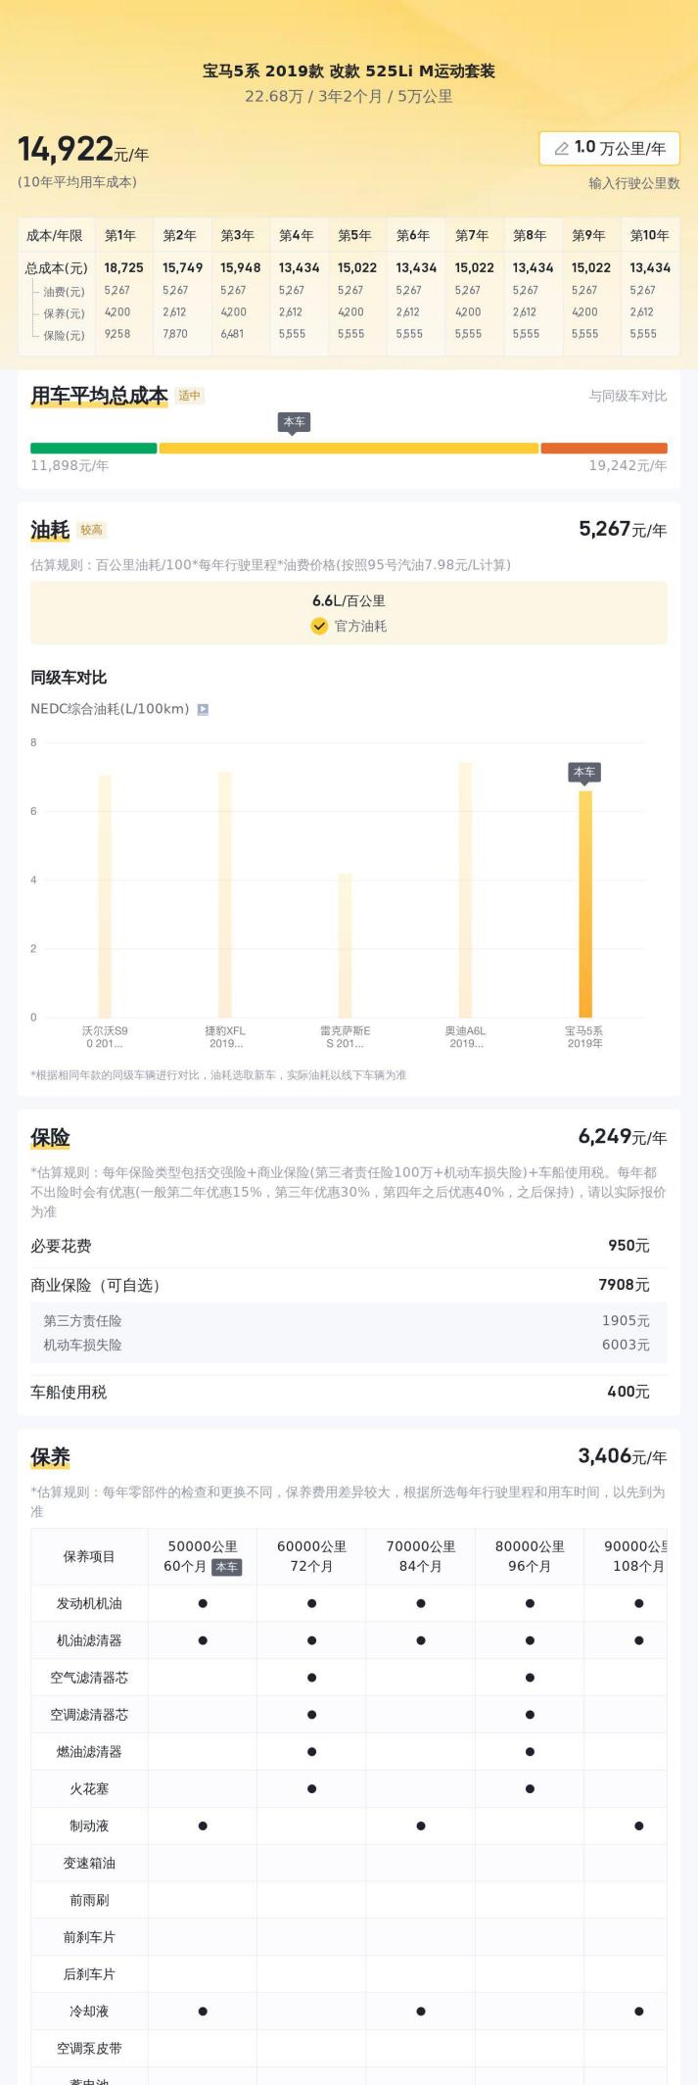Click the 本车 marker on the cost bar

click(294, 423)
